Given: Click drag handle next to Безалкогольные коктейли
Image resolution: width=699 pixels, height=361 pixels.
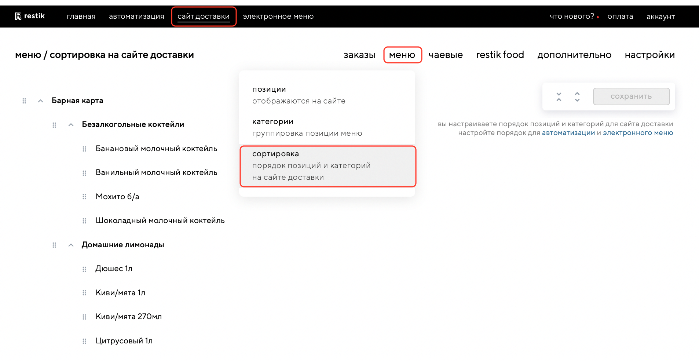Looking at the screenshot, I should pos(54,125).
